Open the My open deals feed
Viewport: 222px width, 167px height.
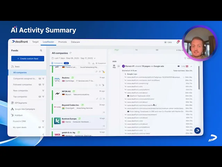pyautogui.click(x=20, y=127)
